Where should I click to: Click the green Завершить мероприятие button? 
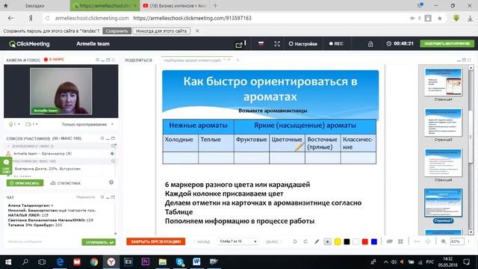pos(447,43)
